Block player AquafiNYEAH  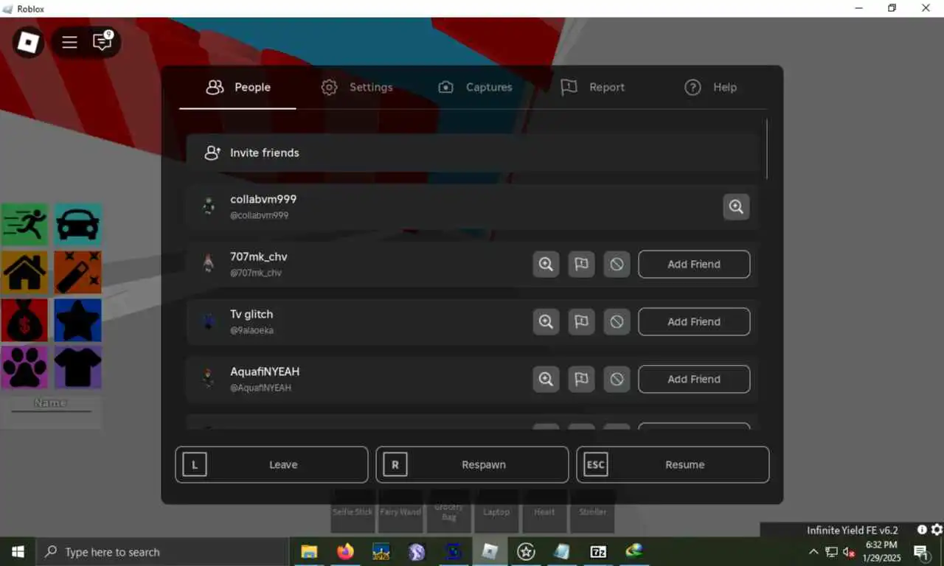click(617, 379)
